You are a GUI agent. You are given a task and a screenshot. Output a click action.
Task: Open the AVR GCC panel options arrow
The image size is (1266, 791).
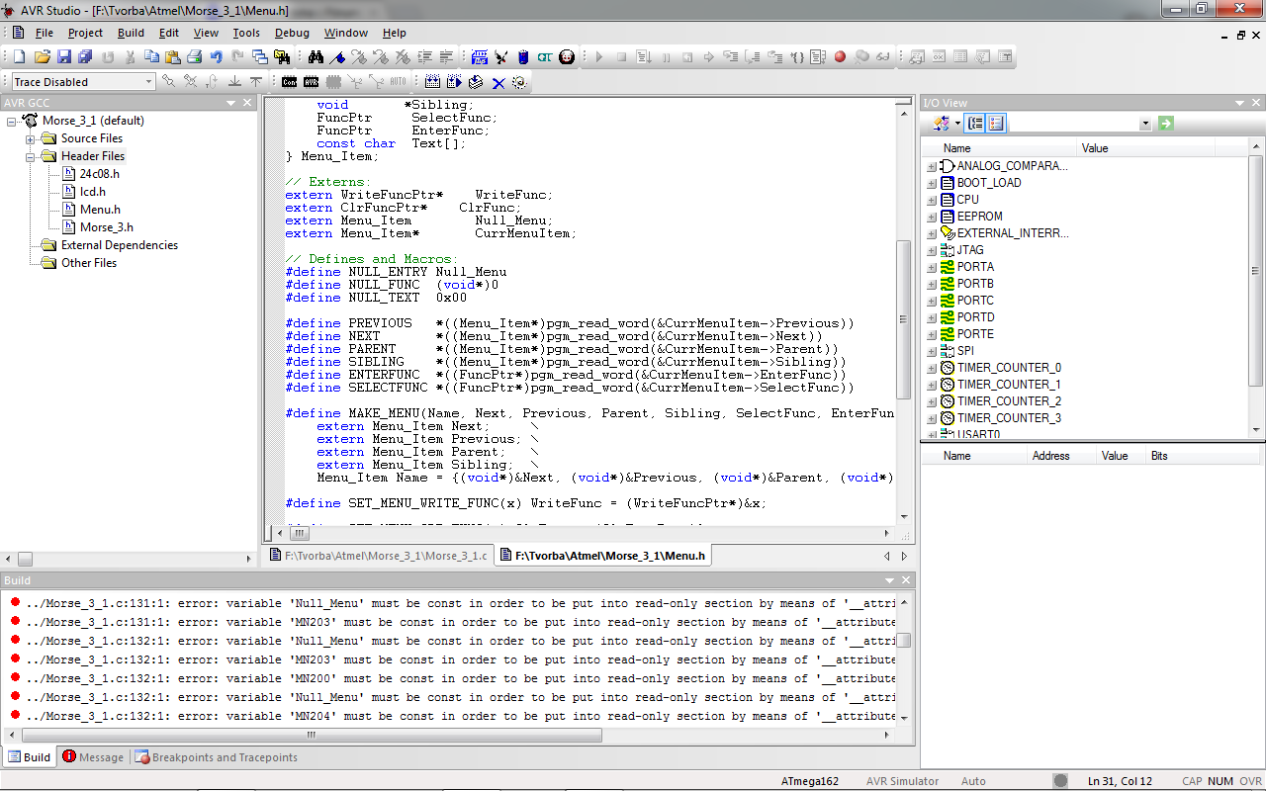tap(231, 103)
